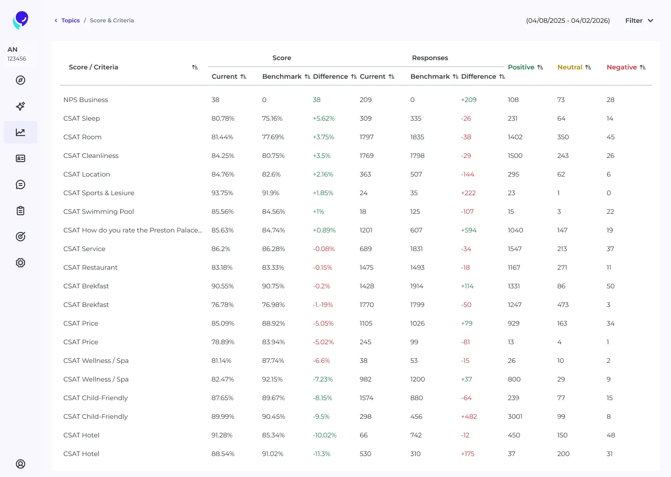Open the compass Explore sidebar icon
Screen dimensions: 671x477
click(21, 80)
